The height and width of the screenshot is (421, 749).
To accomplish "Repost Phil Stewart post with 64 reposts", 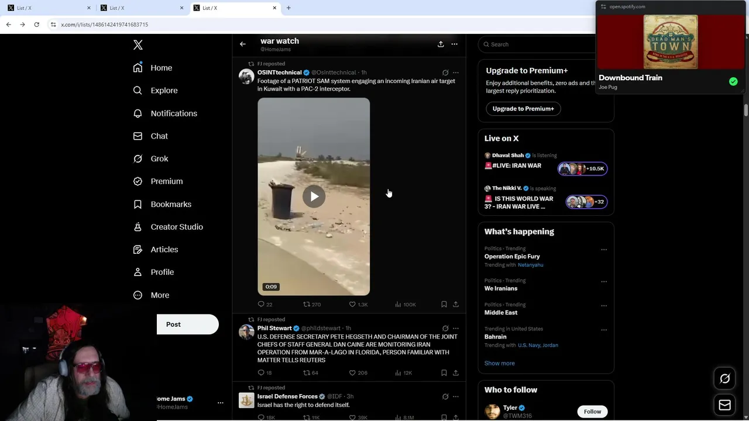I will (x=311, y=372).
